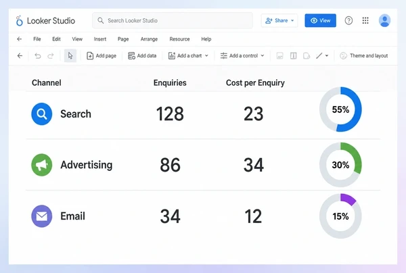The image size is (406, 273).
Task: Select the 128 enquiries value
Action: (170, 114)
